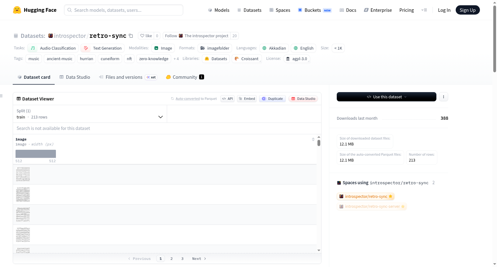497x267 pixels.
Task: Open Enterprise in the top navigation
Action: pos(378,10)
